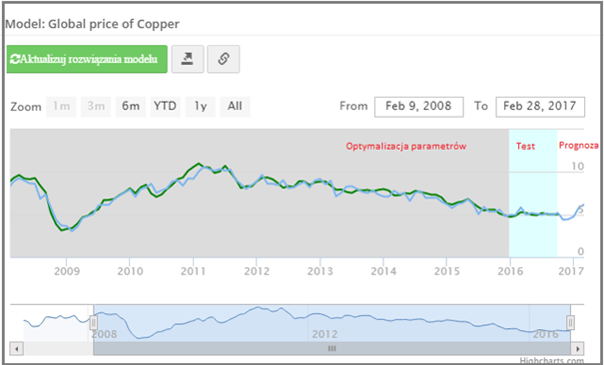Screen dimensions: 604x365
Task: Open the Highcharts.com credits link
Action: click(552, 361)
